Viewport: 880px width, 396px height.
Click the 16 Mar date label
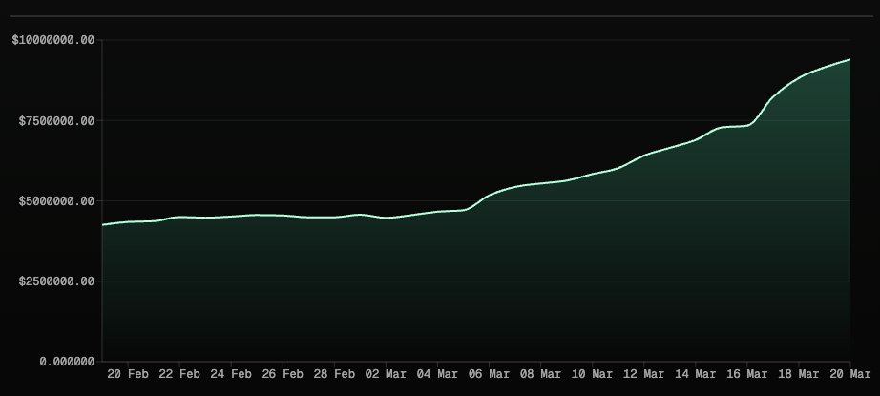coord(747,374)
